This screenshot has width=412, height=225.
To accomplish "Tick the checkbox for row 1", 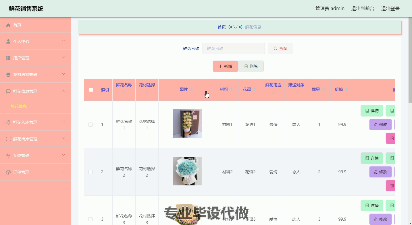I will [91, 125].
